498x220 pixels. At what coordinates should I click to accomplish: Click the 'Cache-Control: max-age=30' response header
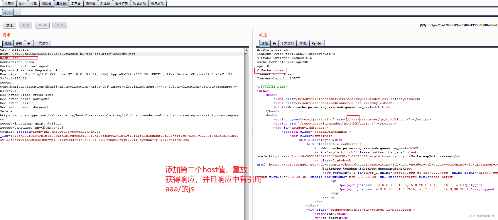(x=283, y=62)
